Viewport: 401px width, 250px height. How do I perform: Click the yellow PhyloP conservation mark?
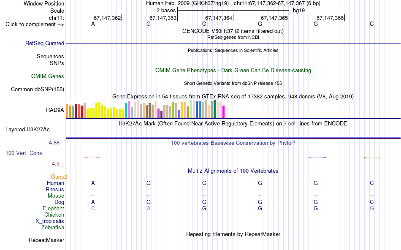[x=372, y=158]
